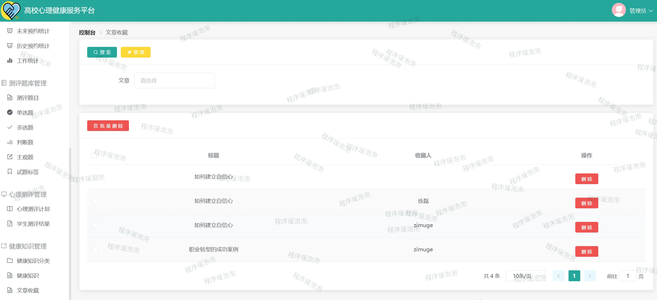
Task: Select 多选题 in the sidebar menu
Action: (x=25, y=127)
